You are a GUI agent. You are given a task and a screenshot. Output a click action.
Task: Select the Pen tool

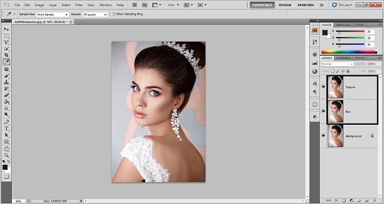(x=6, y=122)
